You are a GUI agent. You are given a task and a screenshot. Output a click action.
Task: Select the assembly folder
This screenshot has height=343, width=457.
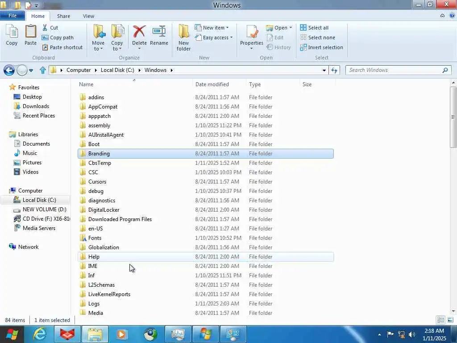206,125
